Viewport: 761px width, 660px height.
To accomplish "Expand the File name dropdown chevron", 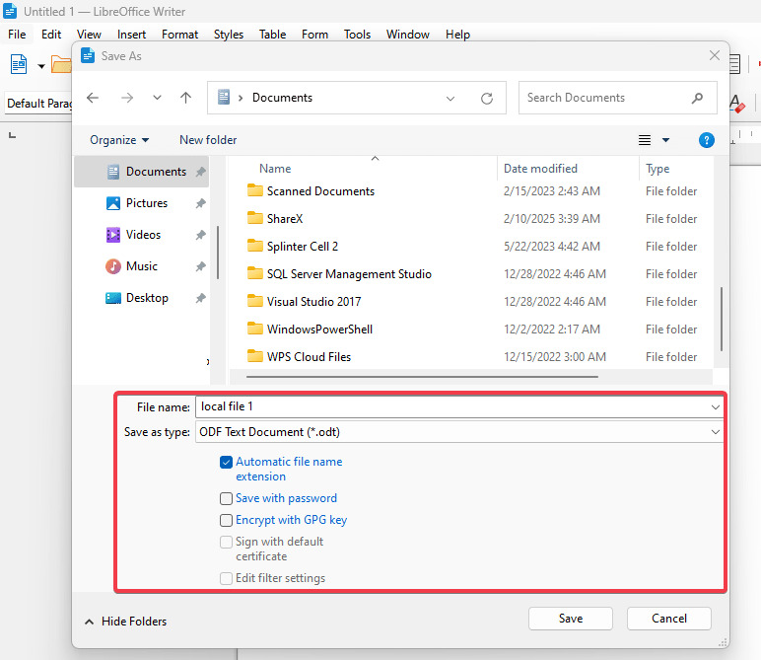I will 716,407.
